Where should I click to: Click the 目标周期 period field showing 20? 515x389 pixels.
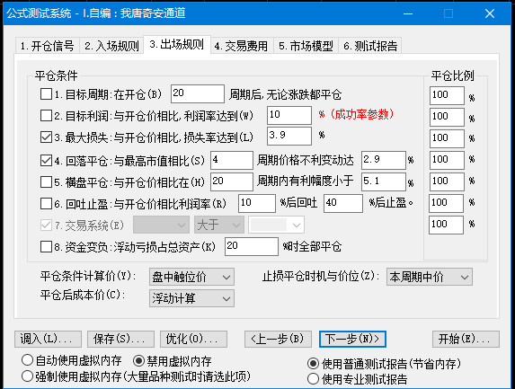click(198, 93)
